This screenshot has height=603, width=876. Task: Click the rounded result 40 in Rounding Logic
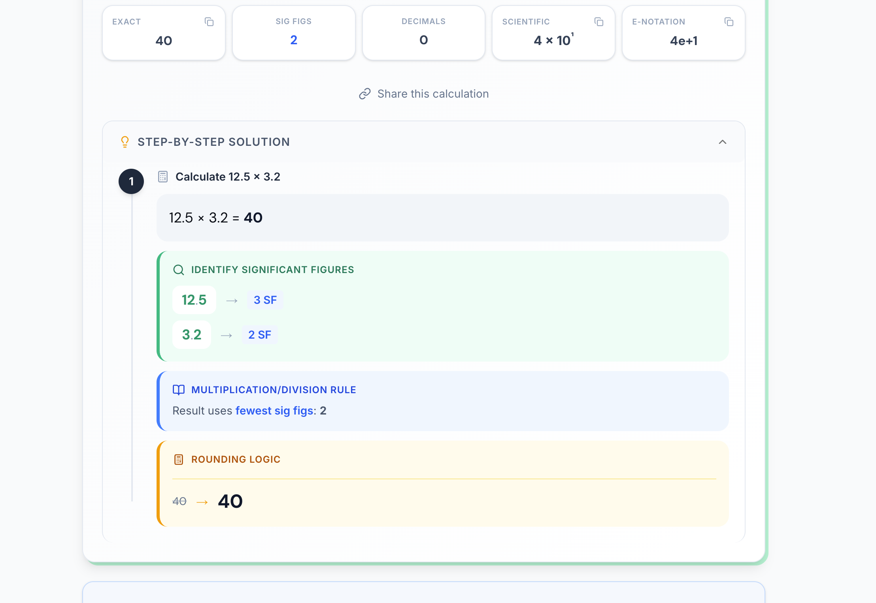coord(230,501)
